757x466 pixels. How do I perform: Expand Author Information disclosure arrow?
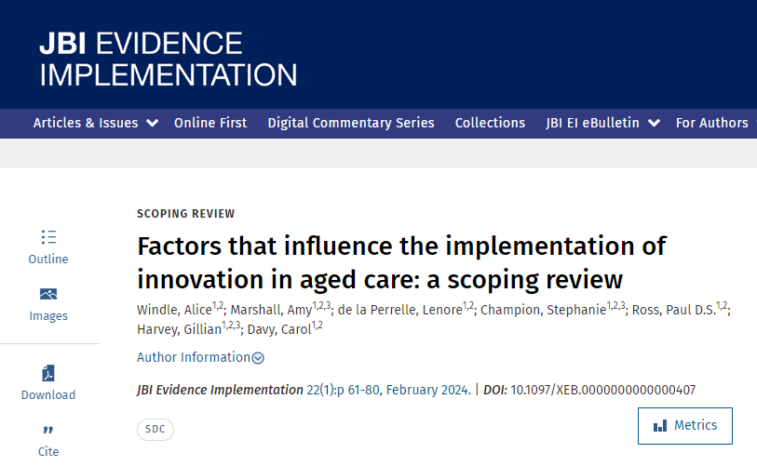pos(258,358)
